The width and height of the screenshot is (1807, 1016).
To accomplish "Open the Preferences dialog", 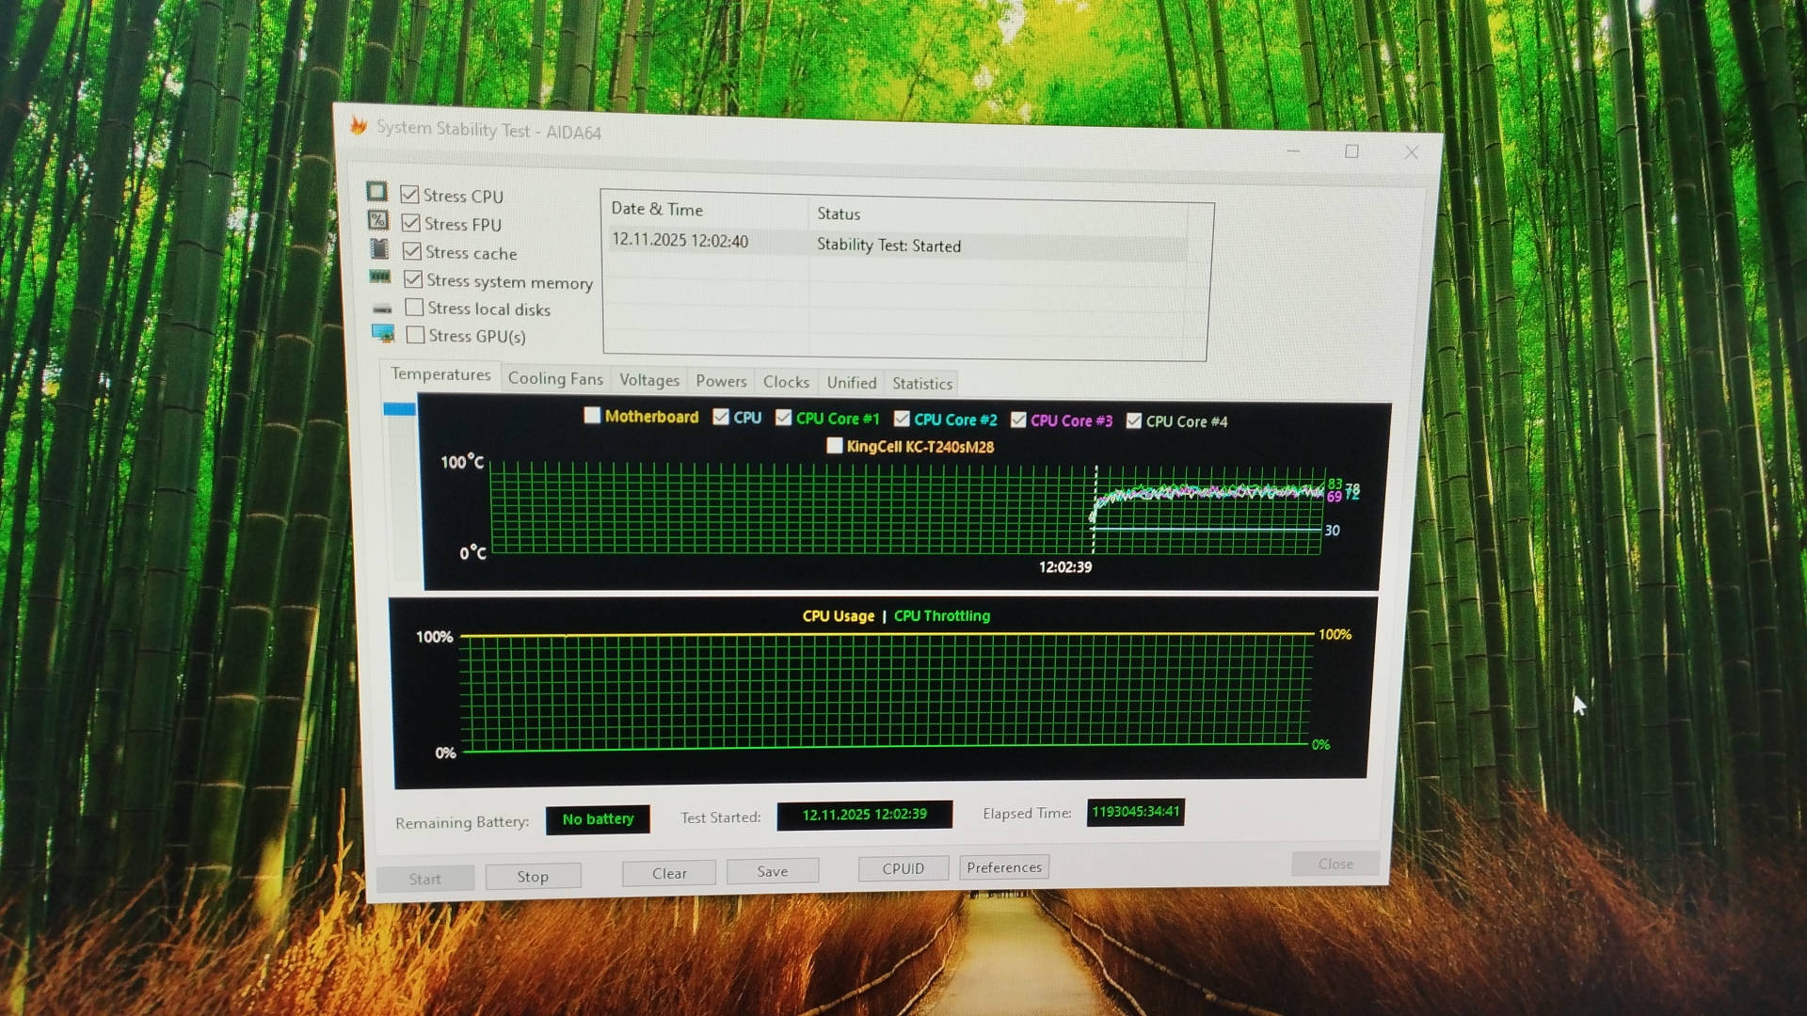I will [x=1003, y=867].
